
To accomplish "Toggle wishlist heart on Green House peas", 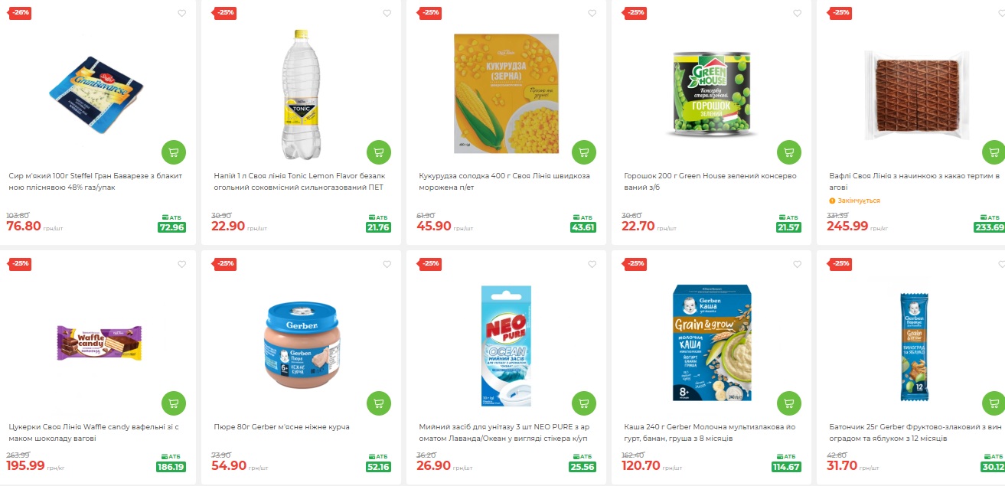I will [798, 13].
